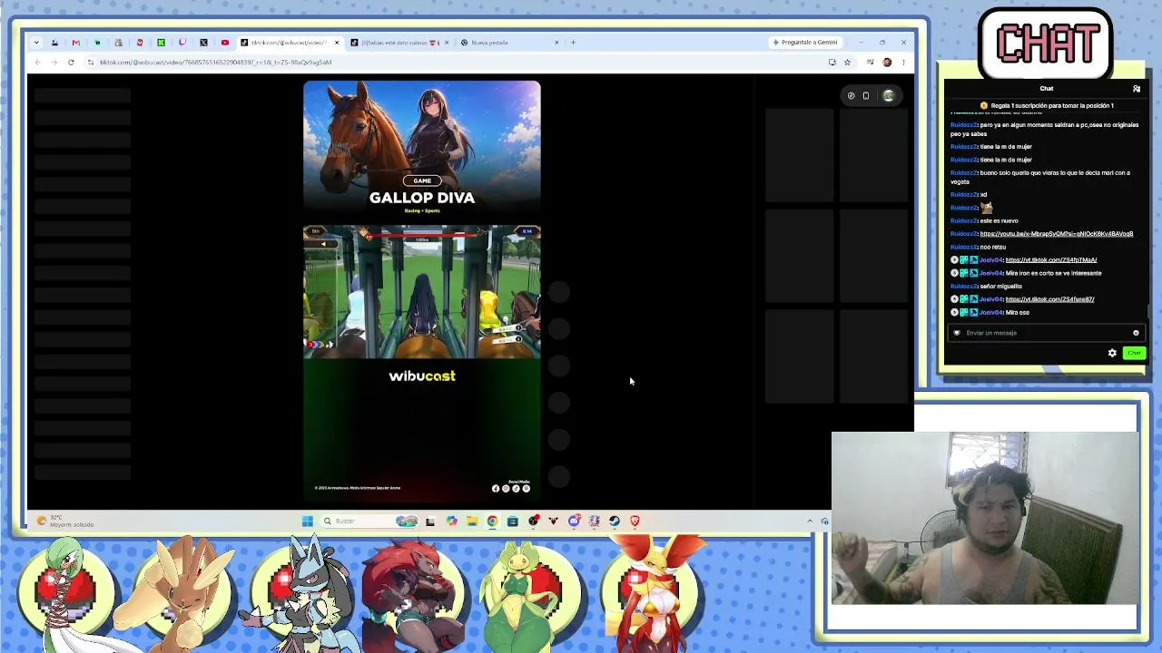The image size is (1162, 653).
Task: Open the YouTube pinned tab
Action: [225, 43]
